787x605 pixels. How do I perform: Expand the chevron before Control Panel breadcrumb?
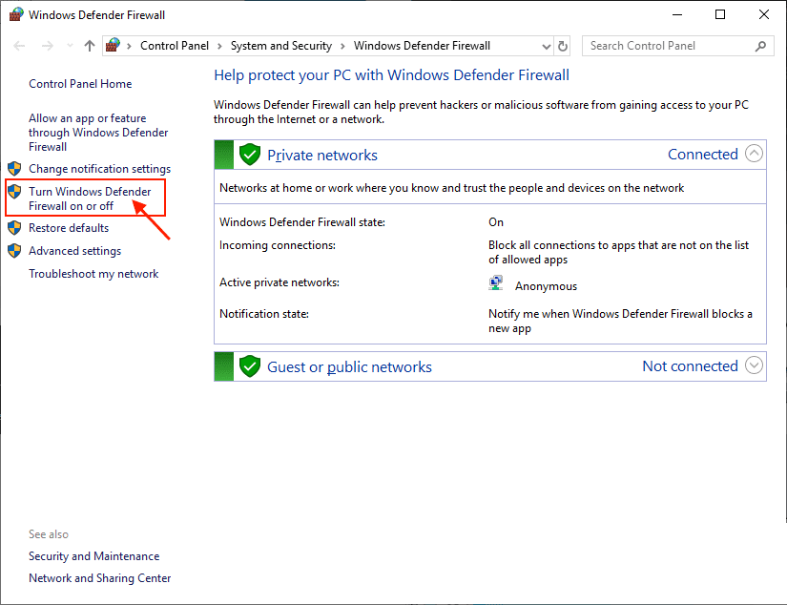pos(130,46)
